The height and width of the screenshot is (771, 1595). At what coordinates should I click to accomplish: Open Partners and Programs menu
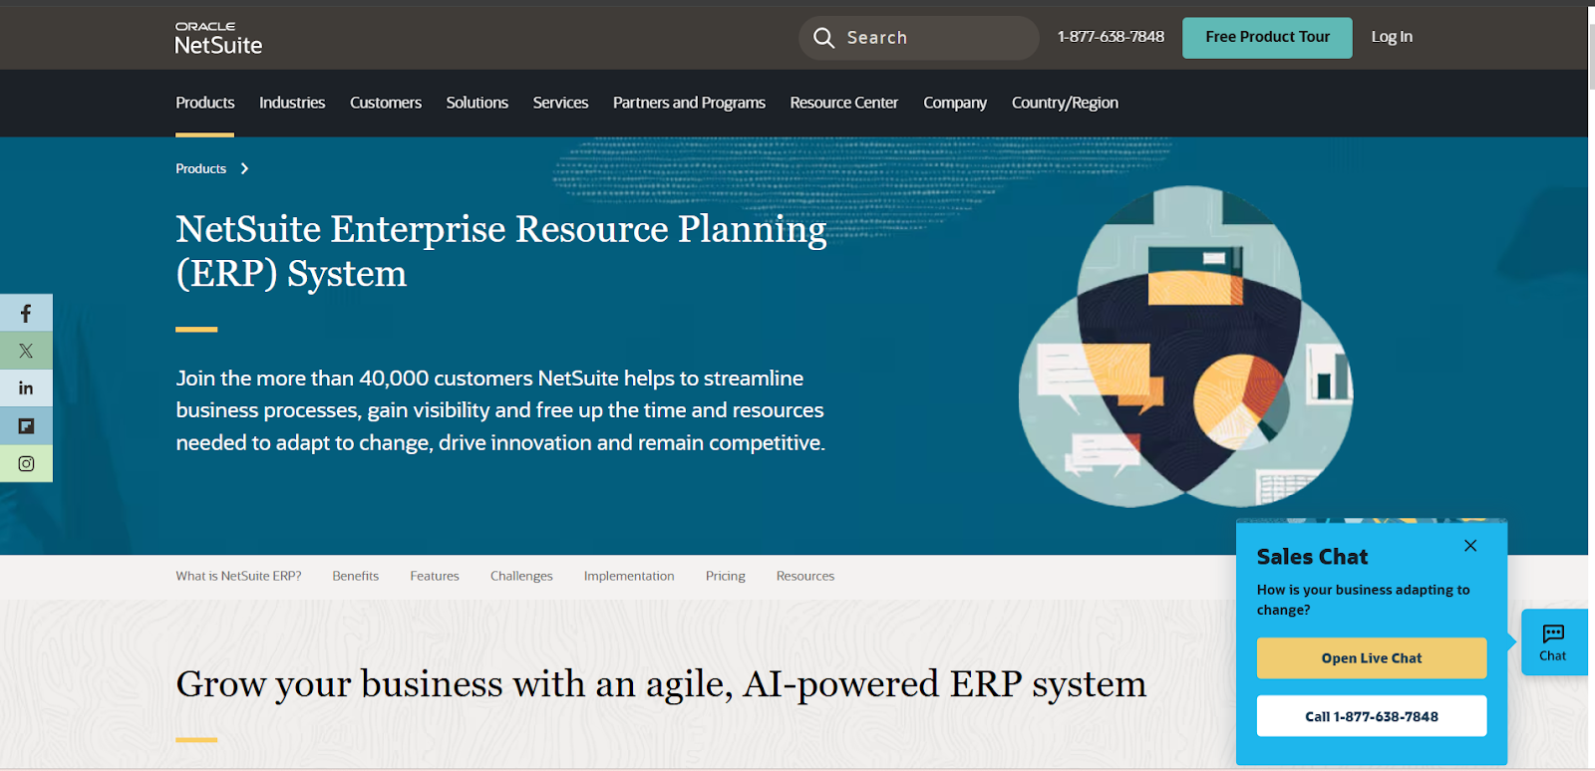pos(689,103)
